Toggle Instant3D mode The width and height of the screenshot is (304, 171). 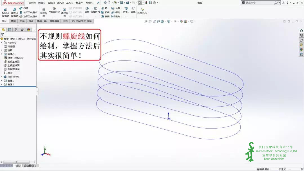tap(142, 11)
